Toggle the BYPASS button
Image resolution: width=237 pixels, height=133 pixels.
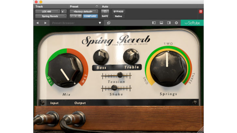118,11
